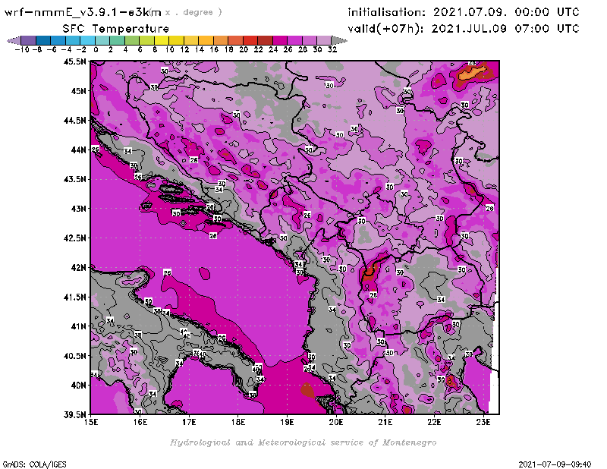The height and width of the screenshot is (469, 607).
Task: Click the '15E' longitude label
Action: (91, 422)
